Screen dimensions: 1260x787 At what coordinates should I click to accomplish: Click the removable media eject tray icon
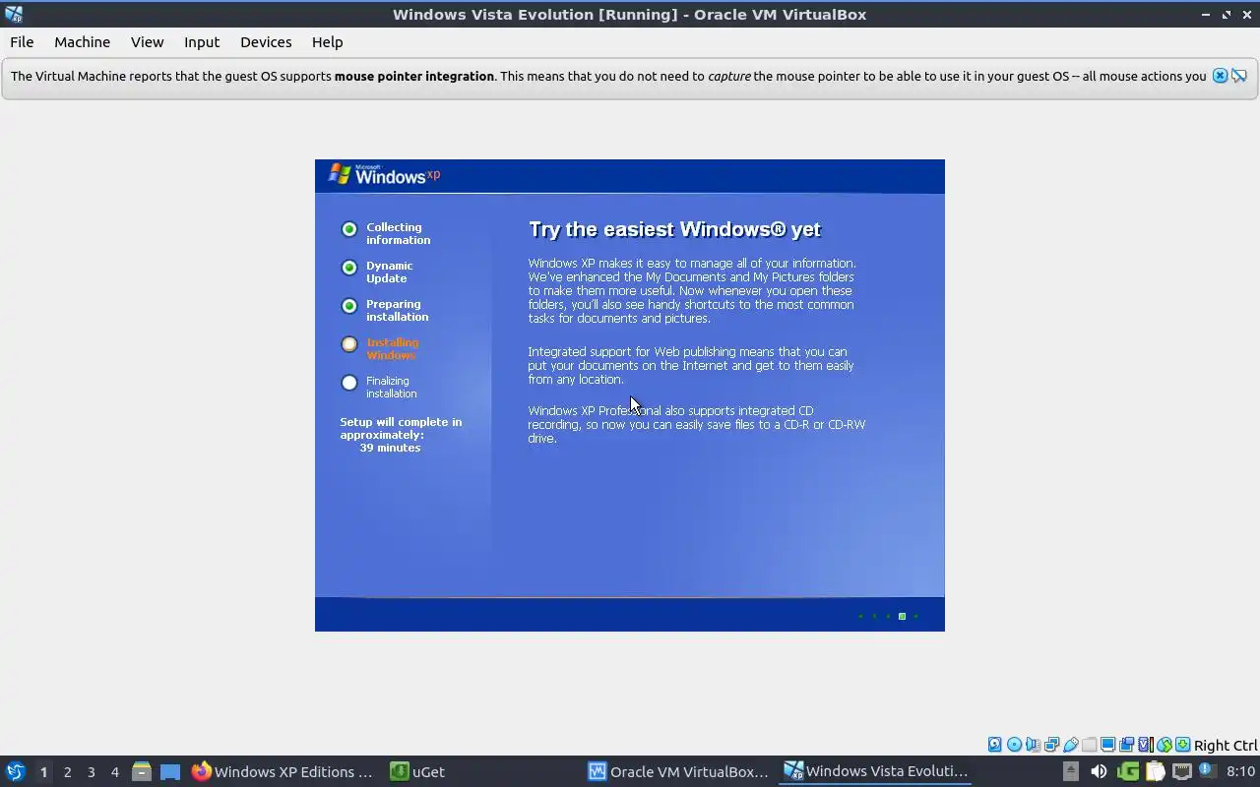click(1071, 771)
